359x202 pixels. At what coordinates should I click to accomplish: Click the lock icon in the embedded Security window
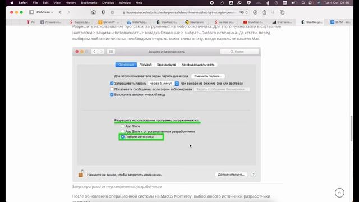tap(81, 173)
